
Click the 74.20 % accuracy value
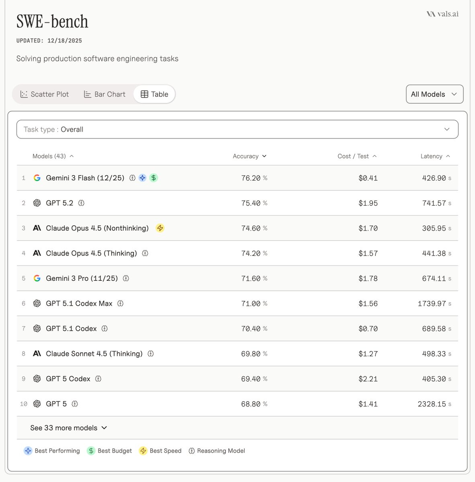[x=254, y=253]
